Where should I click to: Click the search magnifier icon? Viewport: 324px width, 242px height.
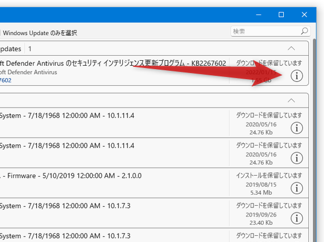click(x=304, y=31)
